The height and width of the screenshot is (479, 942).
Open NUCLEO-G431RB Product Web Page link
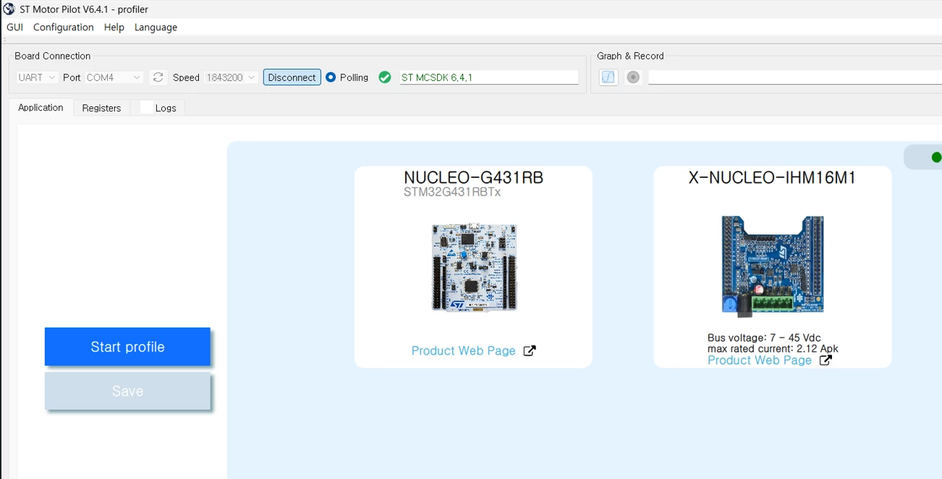[464, 351]
